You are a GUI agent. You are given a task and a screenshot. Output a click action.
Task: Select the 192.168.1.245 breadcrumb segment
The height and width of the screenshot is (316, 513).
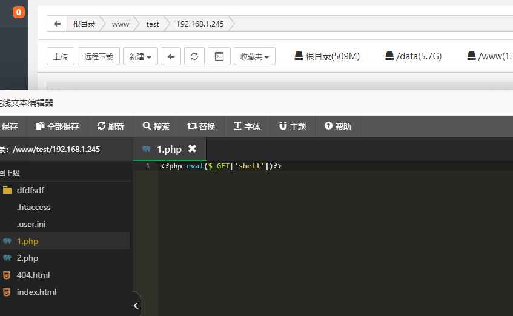pyautogui.click(x=200, y=24)
